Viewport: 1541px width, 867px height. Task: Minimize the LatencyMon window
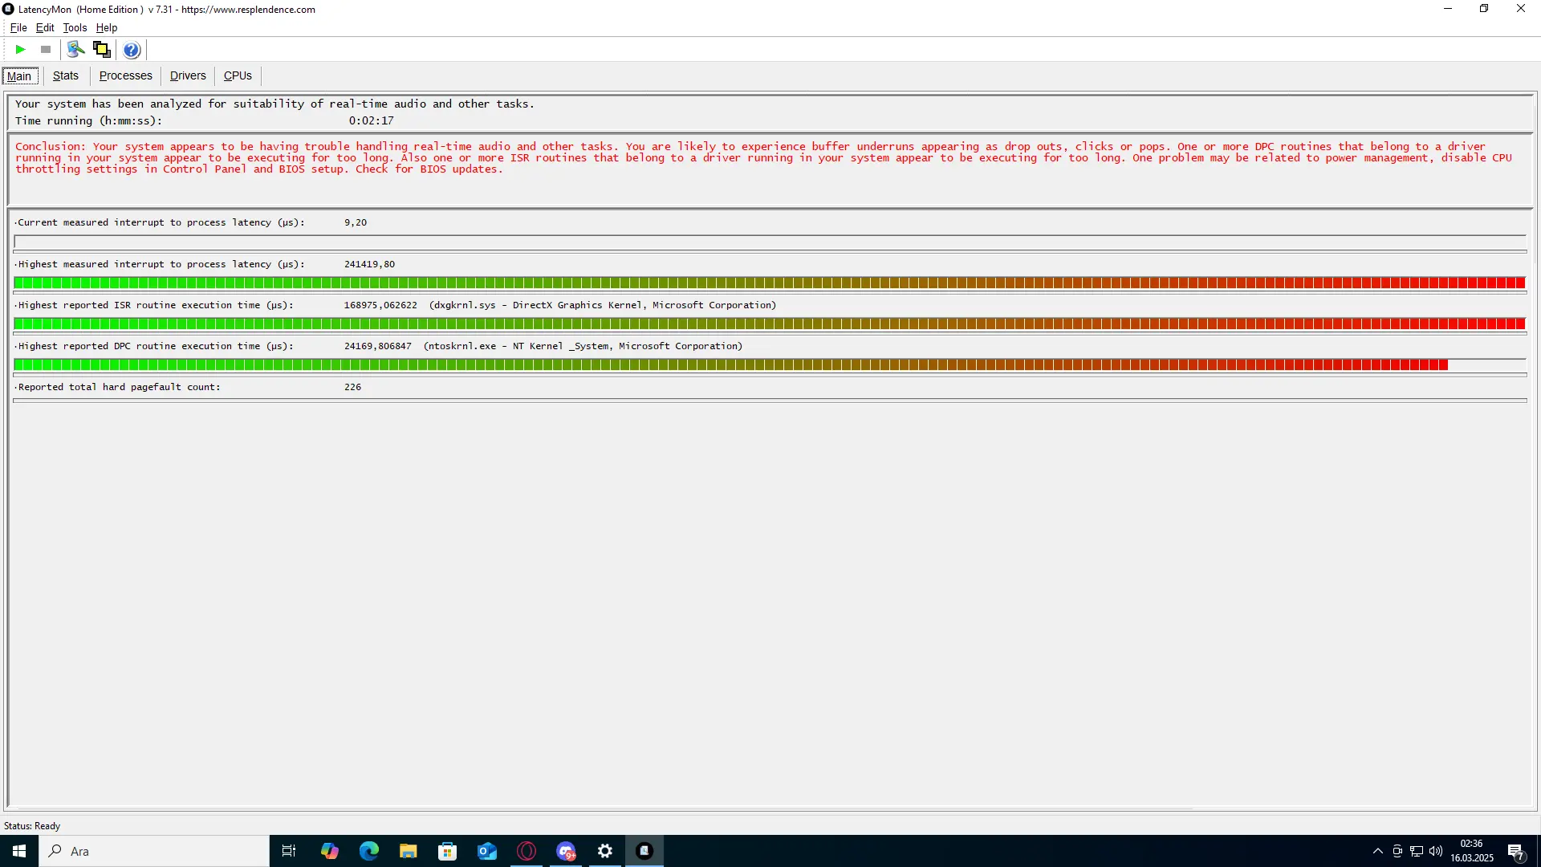pyautogui.click(x=1448, y=9)
